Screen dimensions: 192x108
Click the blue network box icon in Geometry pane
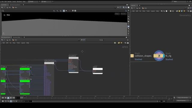pos(182,11)
